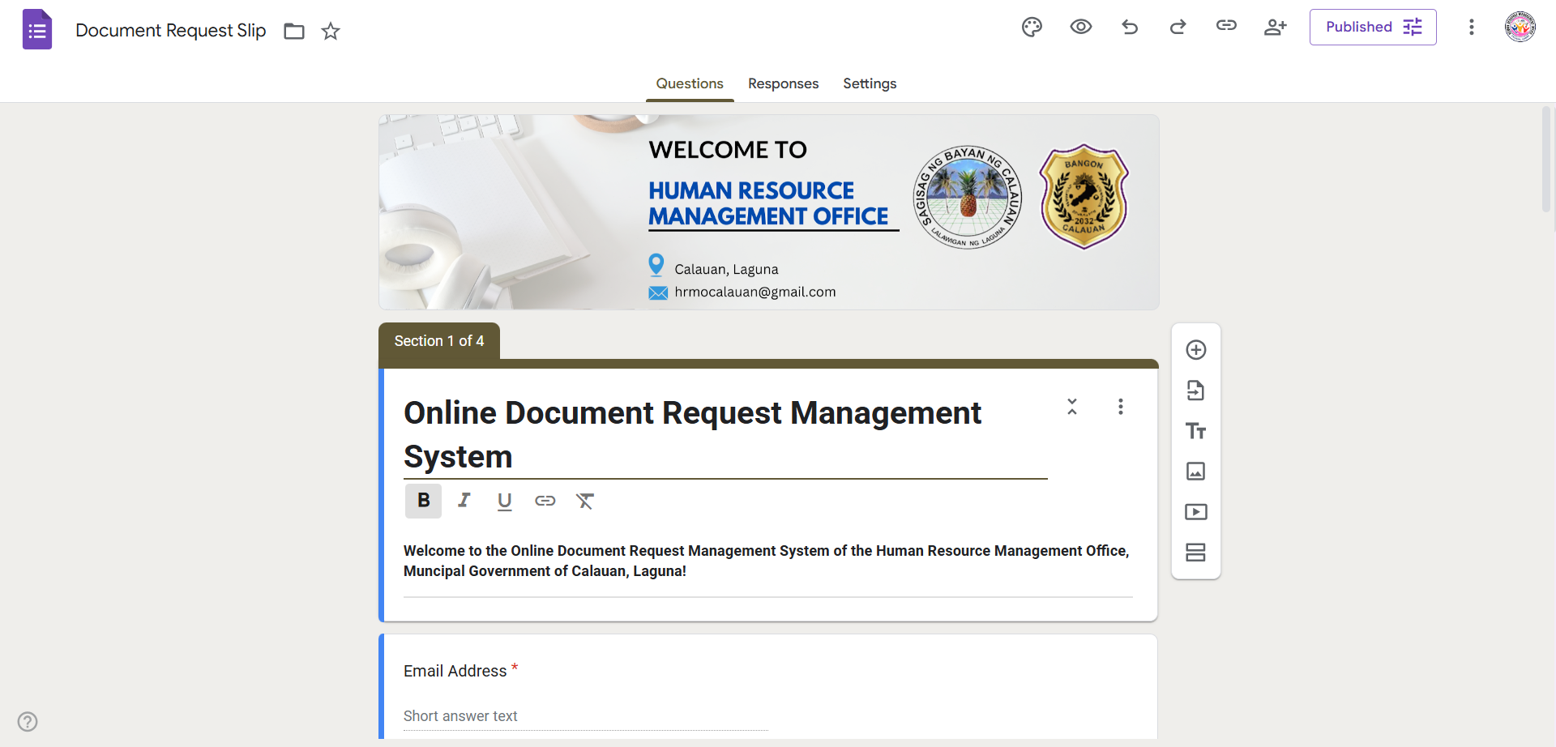The width and height of the screenshot is (1556, 747).
Task: Switch to the Settings tab
Action: click(870, 83)
